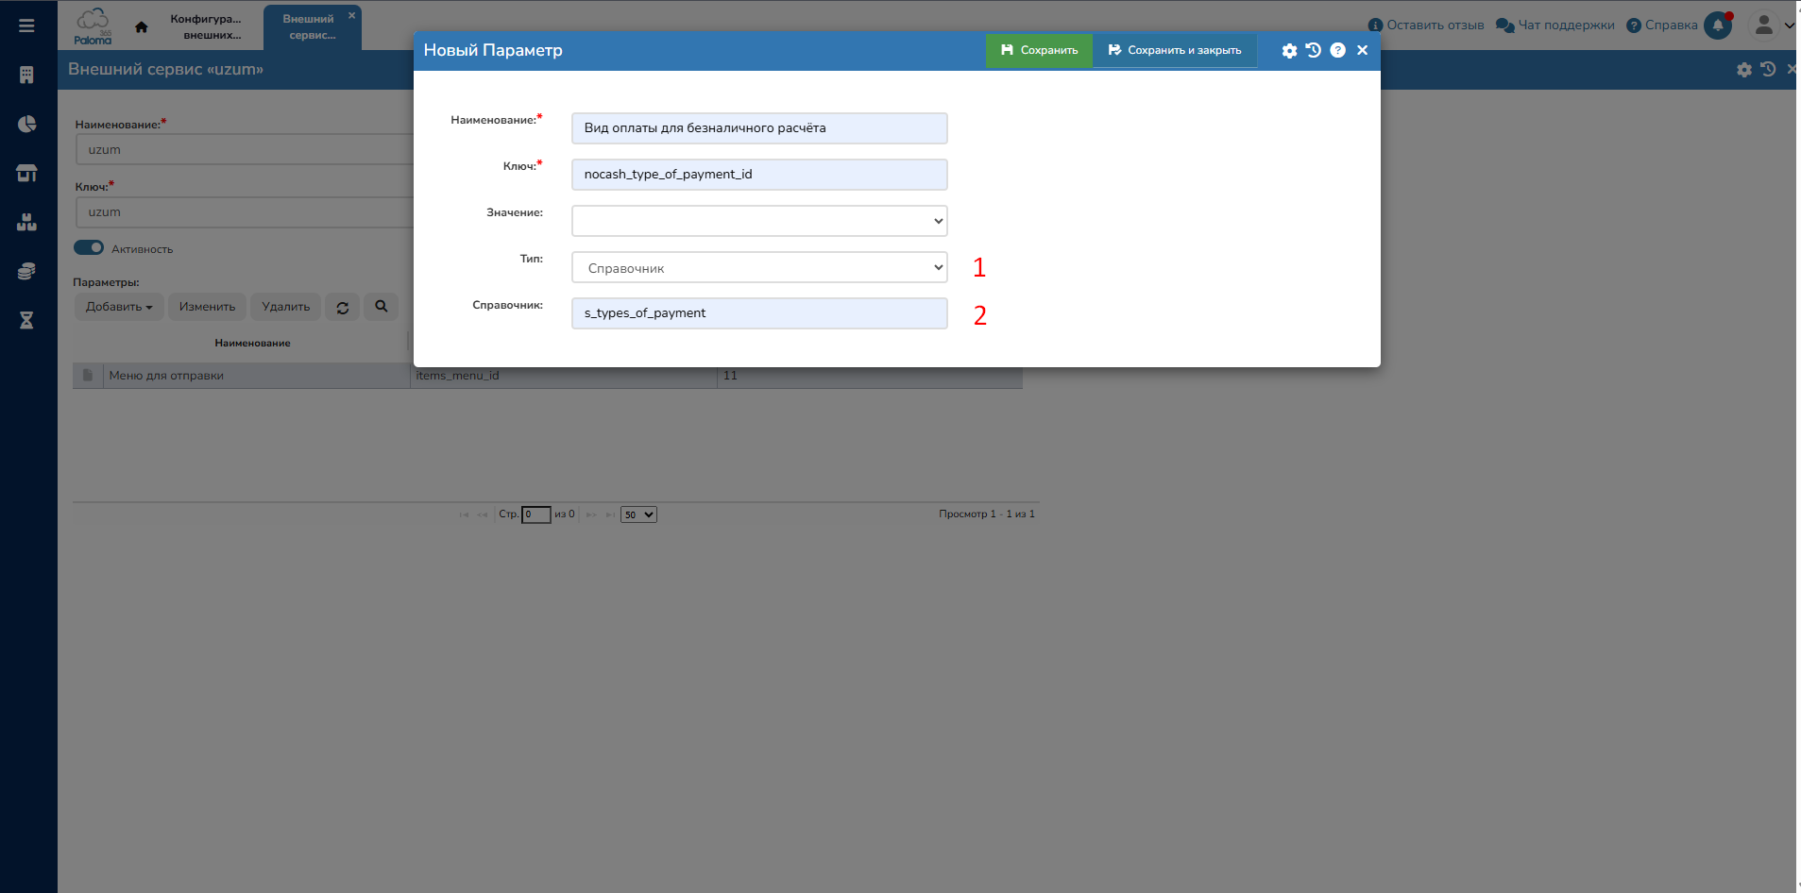
Task: Toggle the Активность switch
Action: click(x=89, y=248)
